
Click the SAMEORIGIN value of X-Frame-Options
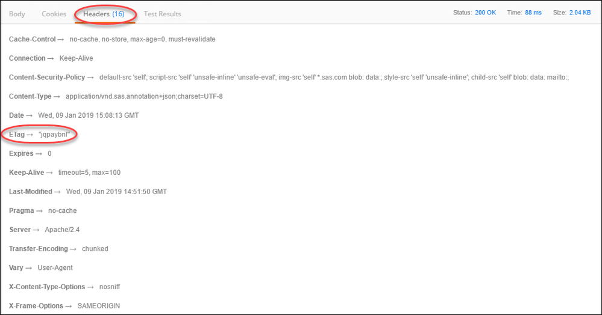pos(99,306)
